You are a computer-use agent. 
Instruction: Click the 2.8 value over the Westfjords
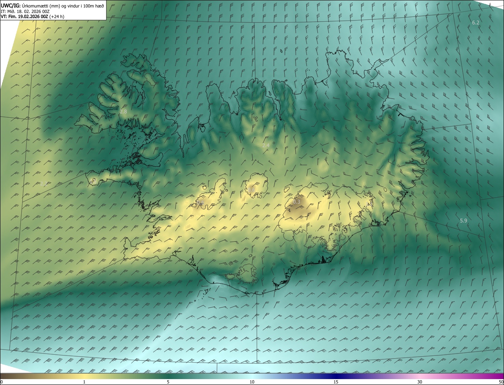[123, 112]
